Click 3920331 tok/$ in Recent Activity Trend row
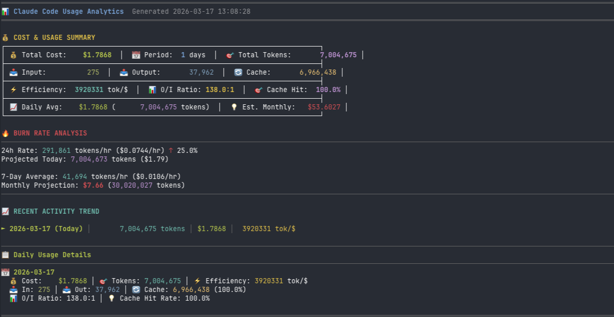 coord(269,229)
